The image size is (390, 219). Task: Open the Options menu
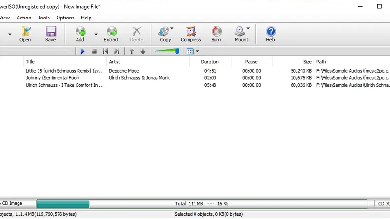[65, 18]
